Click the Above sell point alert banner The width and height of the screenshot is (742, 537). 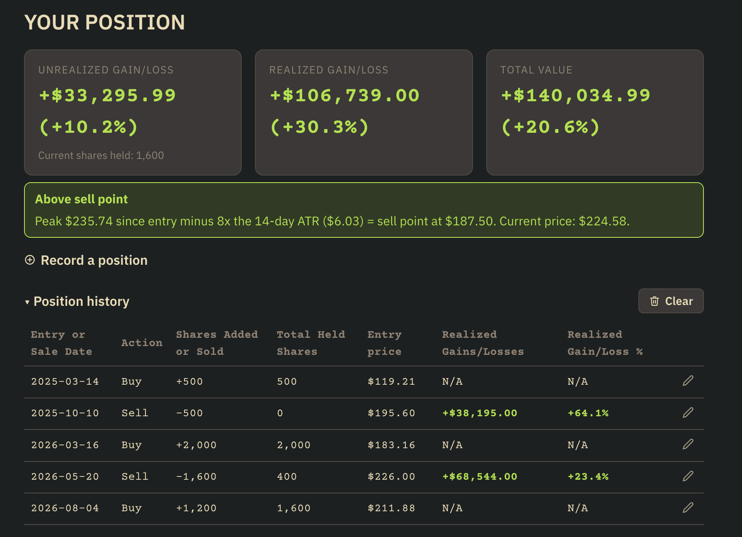(364, 210)
